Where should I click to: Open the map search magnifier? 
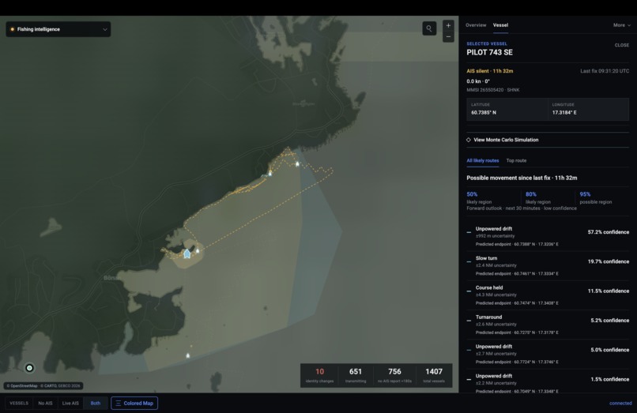pos(429,28)
